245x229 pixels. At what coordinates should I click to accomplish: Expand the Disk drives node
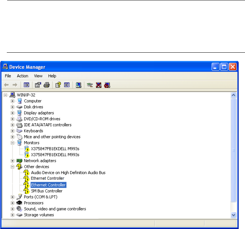(13, 107)
